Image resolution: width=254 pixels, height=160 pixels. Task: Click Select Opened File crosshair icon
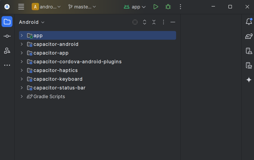[x=135, y=22]
